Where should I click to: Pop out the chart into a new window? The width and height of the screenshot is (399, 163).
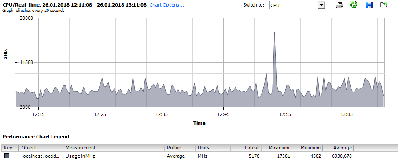coord(384,5)
